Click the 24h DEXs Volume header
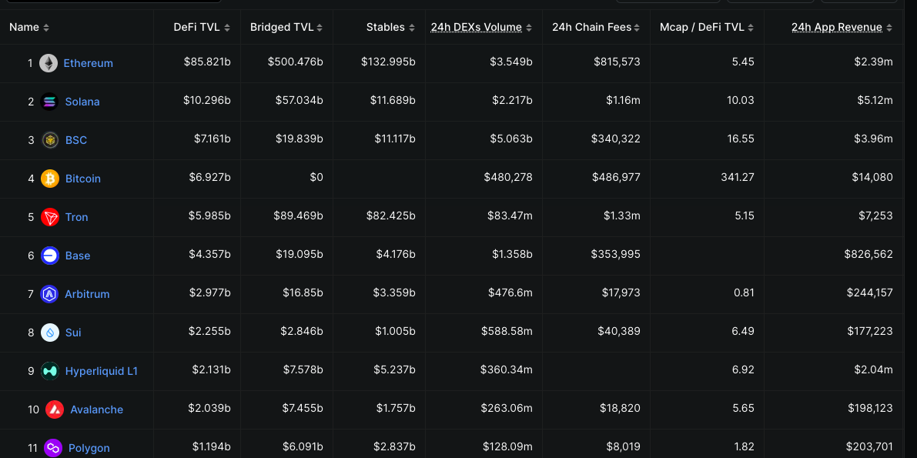Image resolution: width=917 pixels, height=458 pixels. [477, 26]
